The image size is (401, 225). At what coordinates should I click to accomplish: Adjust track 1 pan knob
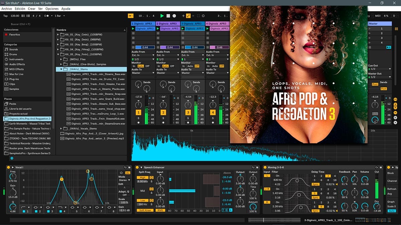(x=138, y=105)
